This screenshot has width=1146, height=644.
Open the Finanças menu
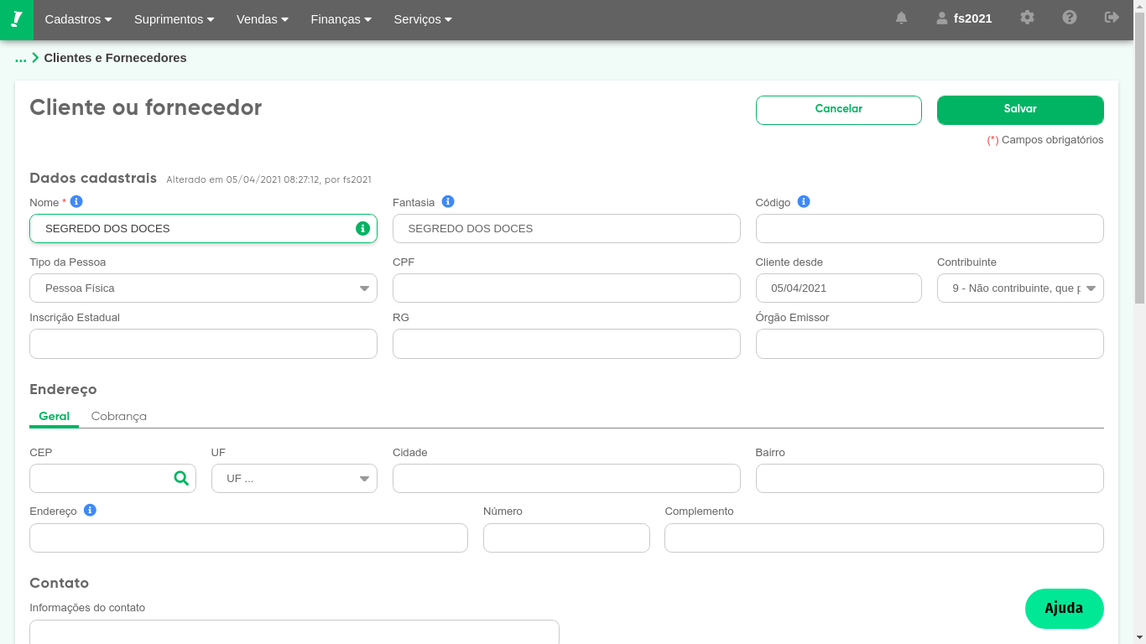pyautogui.click(x=341, y=19)
